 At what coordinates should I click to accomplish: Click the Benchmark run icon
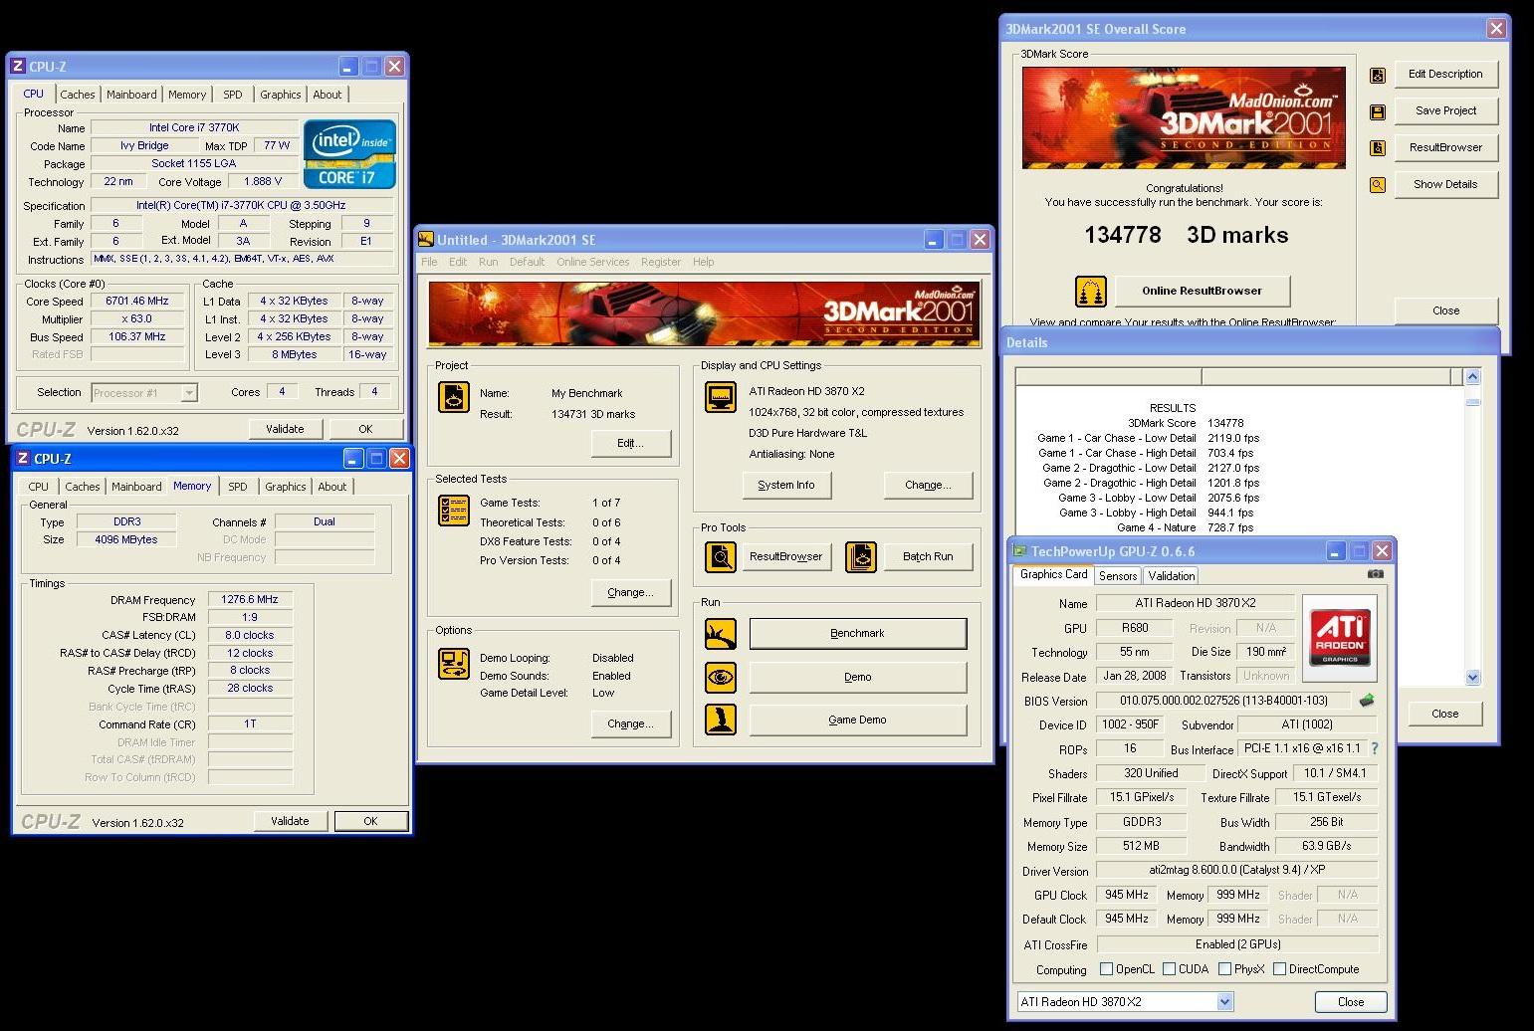721,634
